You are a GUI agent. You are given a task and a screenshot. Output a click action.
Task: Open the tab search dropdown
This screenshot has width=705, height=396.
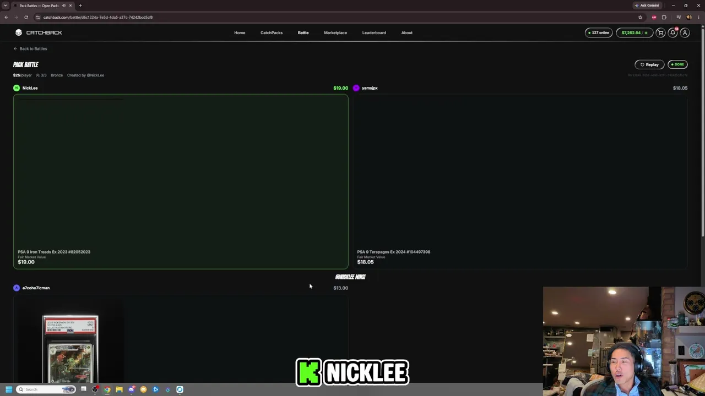(x=7, y=5)
